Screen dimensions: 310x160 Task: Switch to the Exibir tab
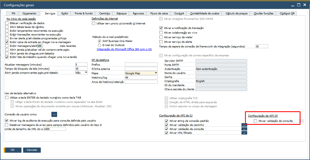[65, 13]
